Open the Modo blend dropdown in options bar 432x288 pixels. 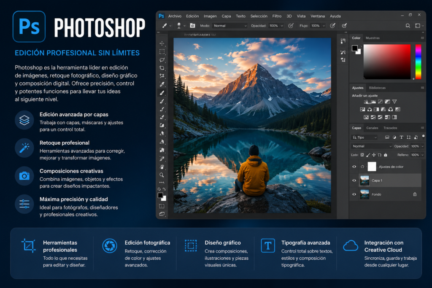point(230,26)
